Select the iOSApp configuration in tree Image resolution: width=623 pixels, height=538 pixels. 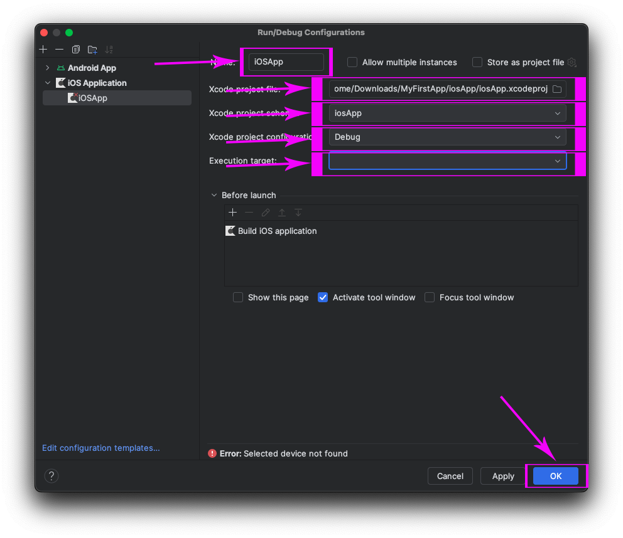(117, 98)
